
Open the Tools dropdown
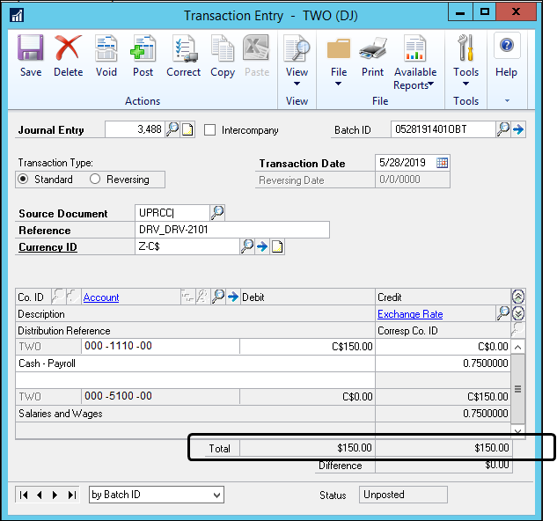[465, 61]
